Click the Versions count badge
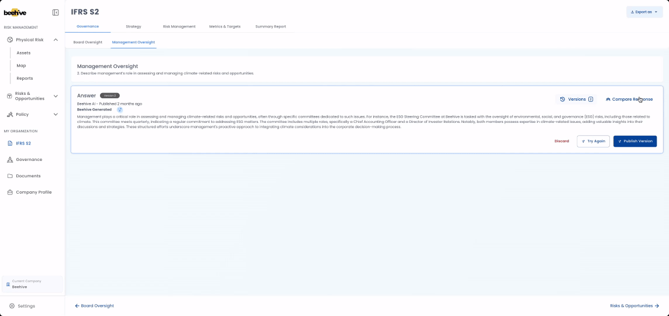669x316 pixels. [x=591, y=99]
